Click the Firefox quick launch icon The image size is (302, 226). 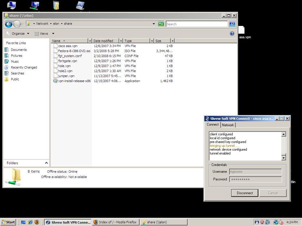[x=37, y=222]
